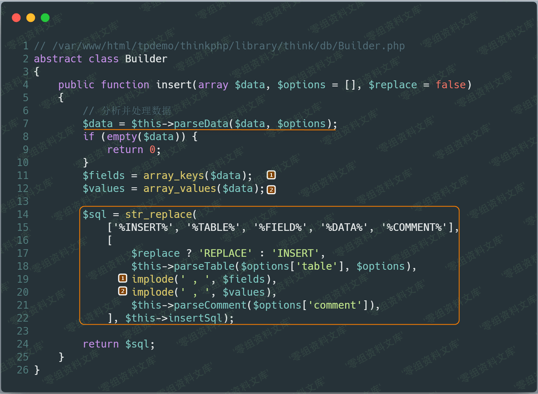Click the 'REPLACE' string literal
The image size is (538, 394).
(x=226, y=253)
